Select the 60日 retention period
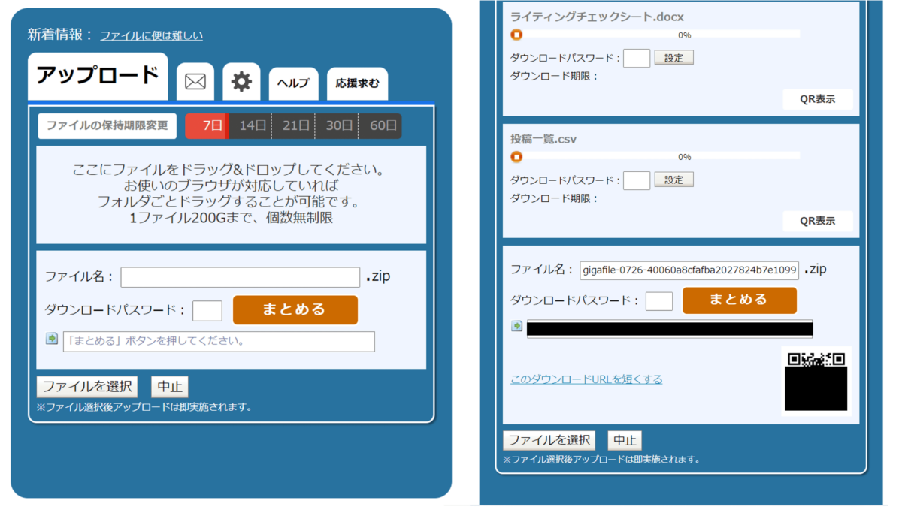This screenshot has width=902, height=507. pos(380,126)
